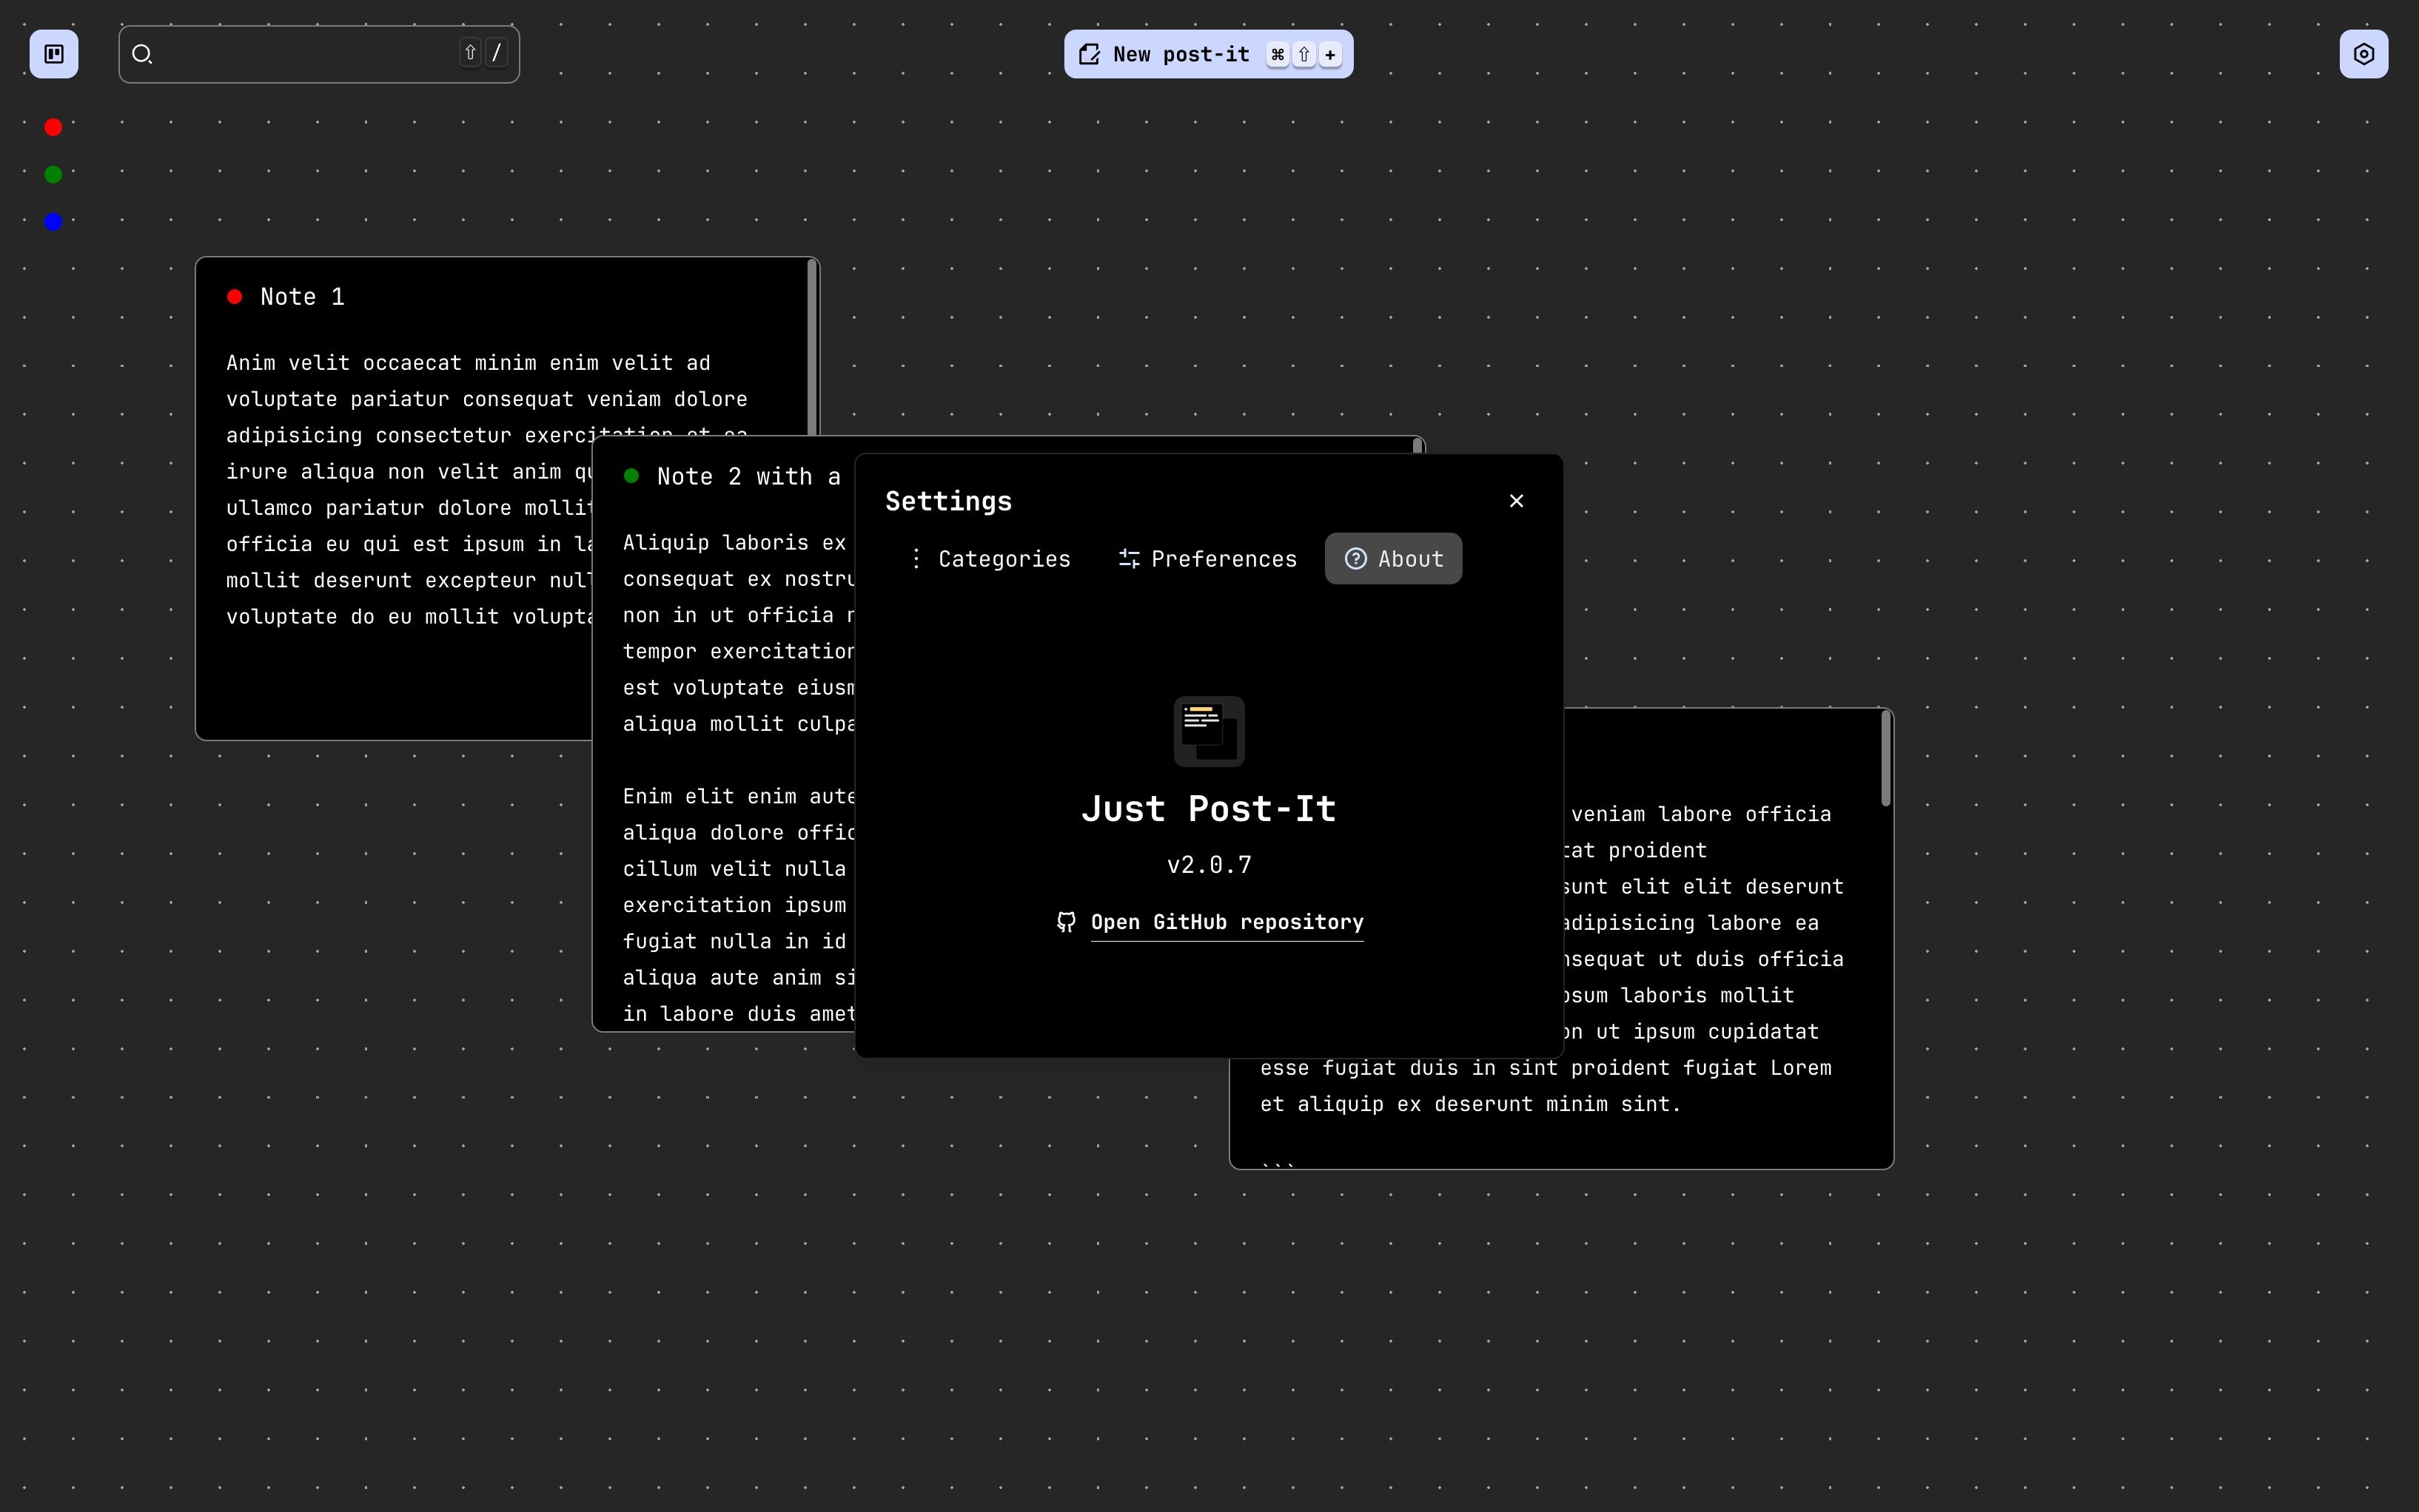This screenshot has width=2419, height=1512.
Task: Filter by the green category dot
Action: [54, 175]
